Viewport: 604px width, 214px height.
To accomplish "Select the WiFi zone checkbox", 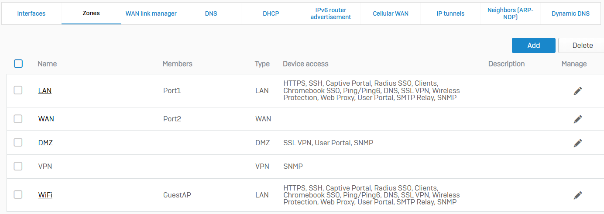I will click(x=18, y=195).
